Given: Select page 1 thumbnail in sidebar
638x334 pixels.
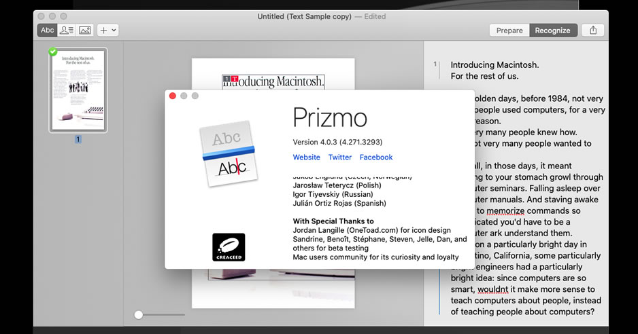Looking at the screenshot, I should pyautogui.click(x=78, y=90).
